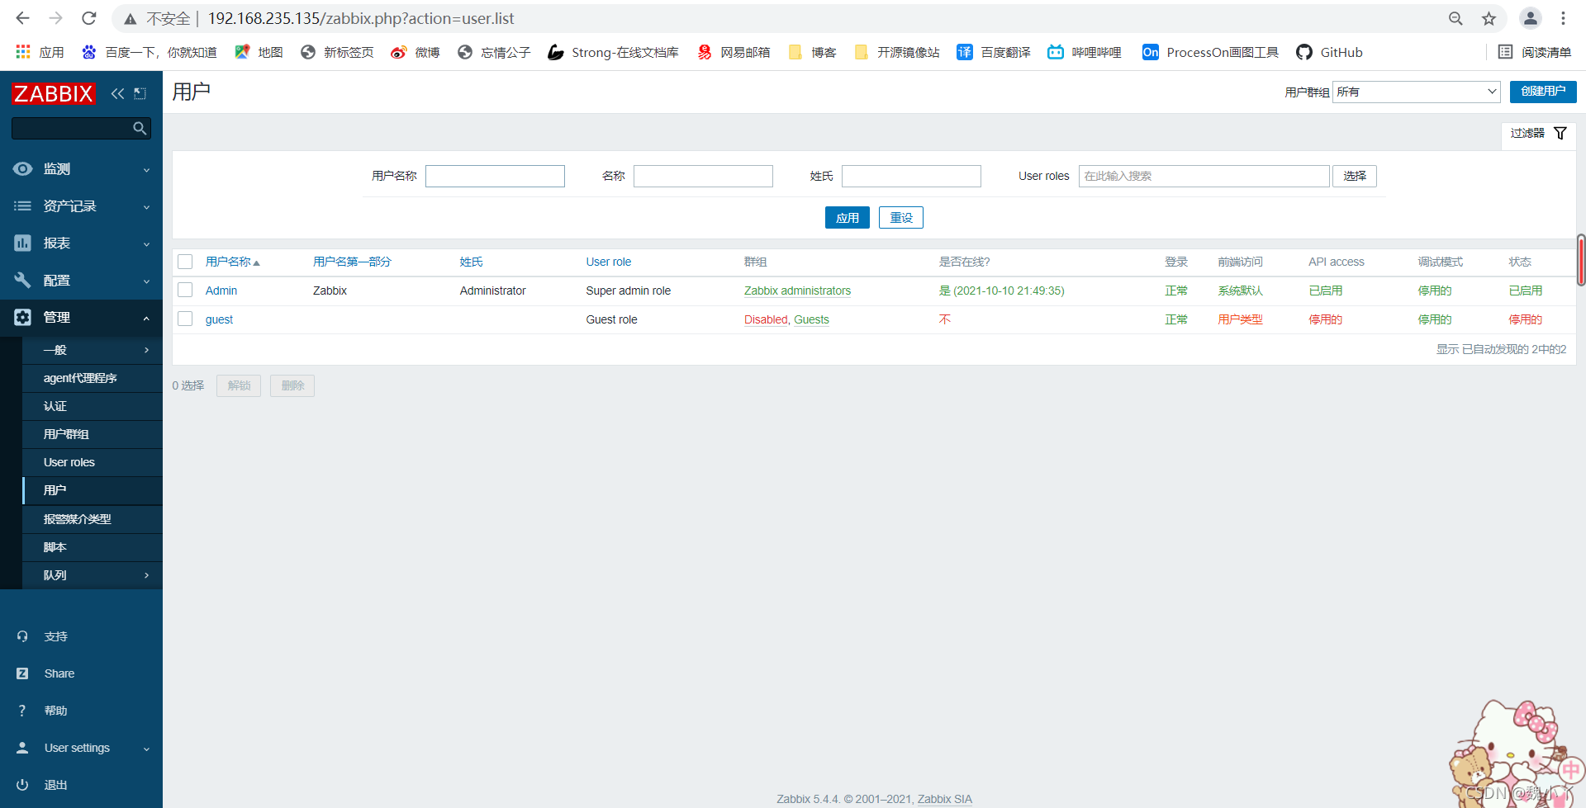The height and width of the screenshot is (808, 1586).
Task: Check the Admin row checkbox
Action: (x=185, y=291)
